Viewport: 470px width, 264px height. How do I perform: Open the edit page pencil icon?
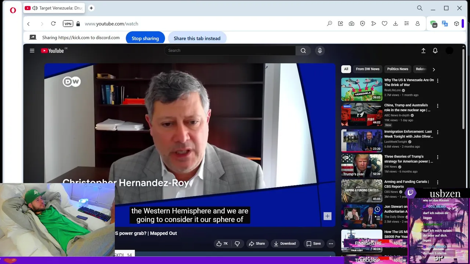click(340, 23)
